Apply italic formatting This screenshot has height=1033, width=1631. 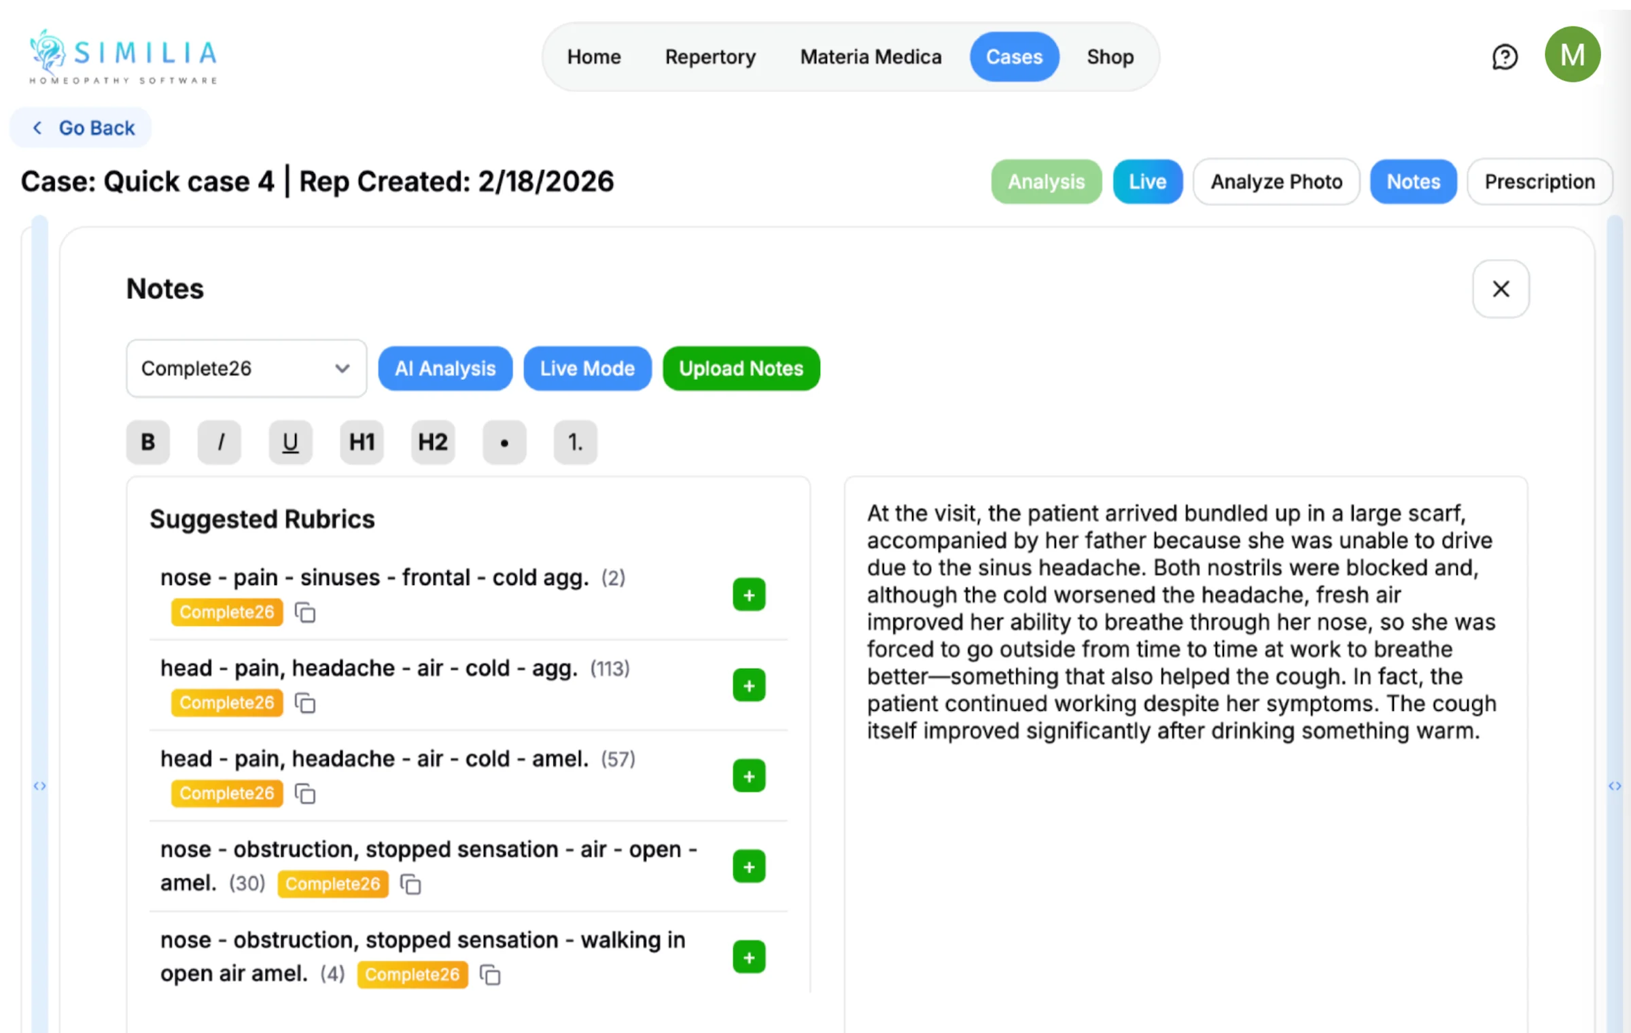(x=219, y=442)
